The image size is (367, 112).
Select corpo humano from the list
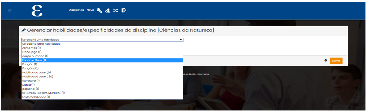[x=102, y=56]
